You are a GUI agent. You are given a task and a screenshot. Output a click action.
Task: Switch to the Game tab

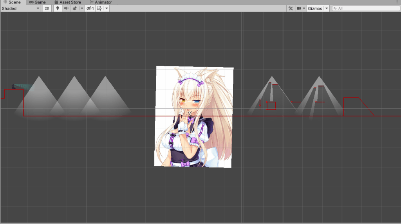point(38,2)
